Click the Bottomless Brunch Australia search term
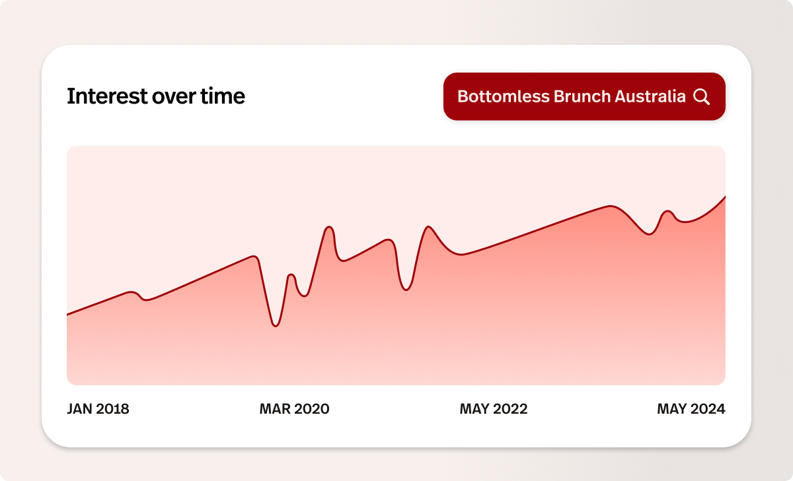Screen dimensions: 793x481 571,96
